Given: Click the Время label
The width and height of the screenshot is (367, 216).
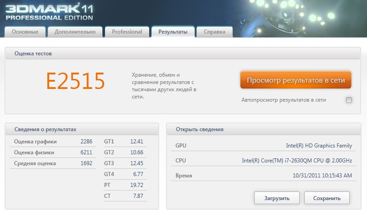Looking at the screenshot, I should (184, 176).
